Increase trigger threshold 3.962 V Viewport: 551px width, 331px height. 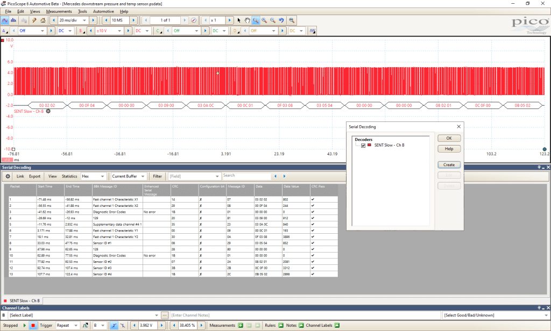(x=162, y=326)
